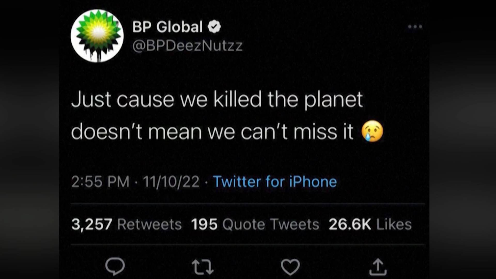The height and width of the screenshot is (279, 496).
Task: Click the BP Global verified badge
Action: coord(214,27)
